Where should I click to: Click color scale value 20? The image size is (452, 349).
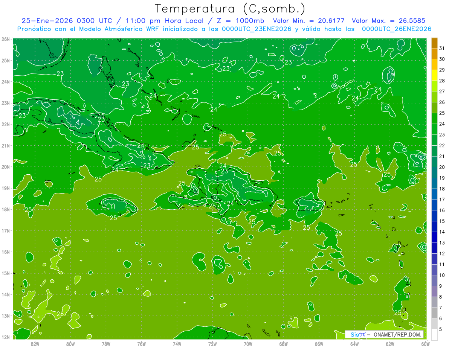coord(442,167)
